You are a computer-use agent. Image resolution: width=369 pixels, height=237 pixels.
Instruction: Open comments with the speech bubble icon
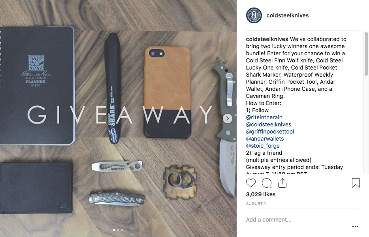(x=267, y=183)
